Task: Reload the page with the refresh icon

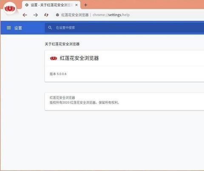Action: coord(46,15)
